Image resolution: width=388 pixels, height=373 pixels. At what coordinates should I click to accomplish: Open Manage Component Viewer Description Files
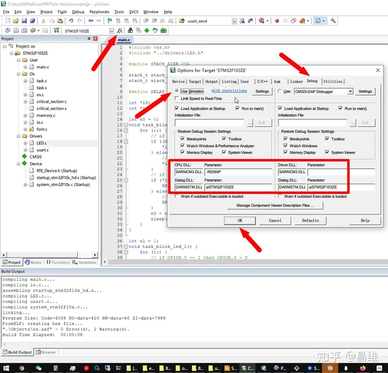(275, 205)
